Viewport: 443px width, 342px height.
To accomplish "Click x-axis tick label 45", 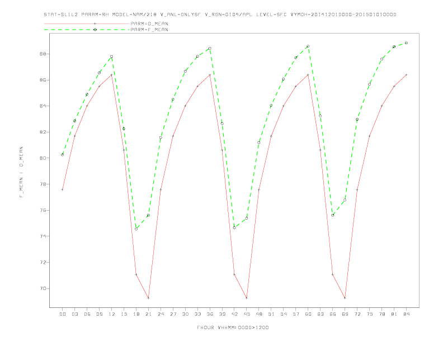I will [247, 314].
